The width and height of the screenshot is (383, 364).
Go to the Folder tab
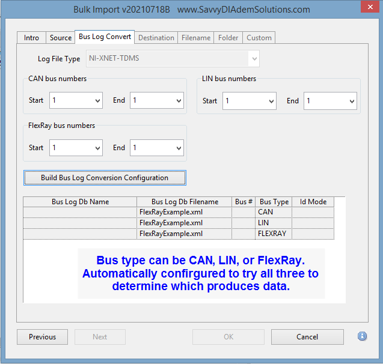click(228, 38)
